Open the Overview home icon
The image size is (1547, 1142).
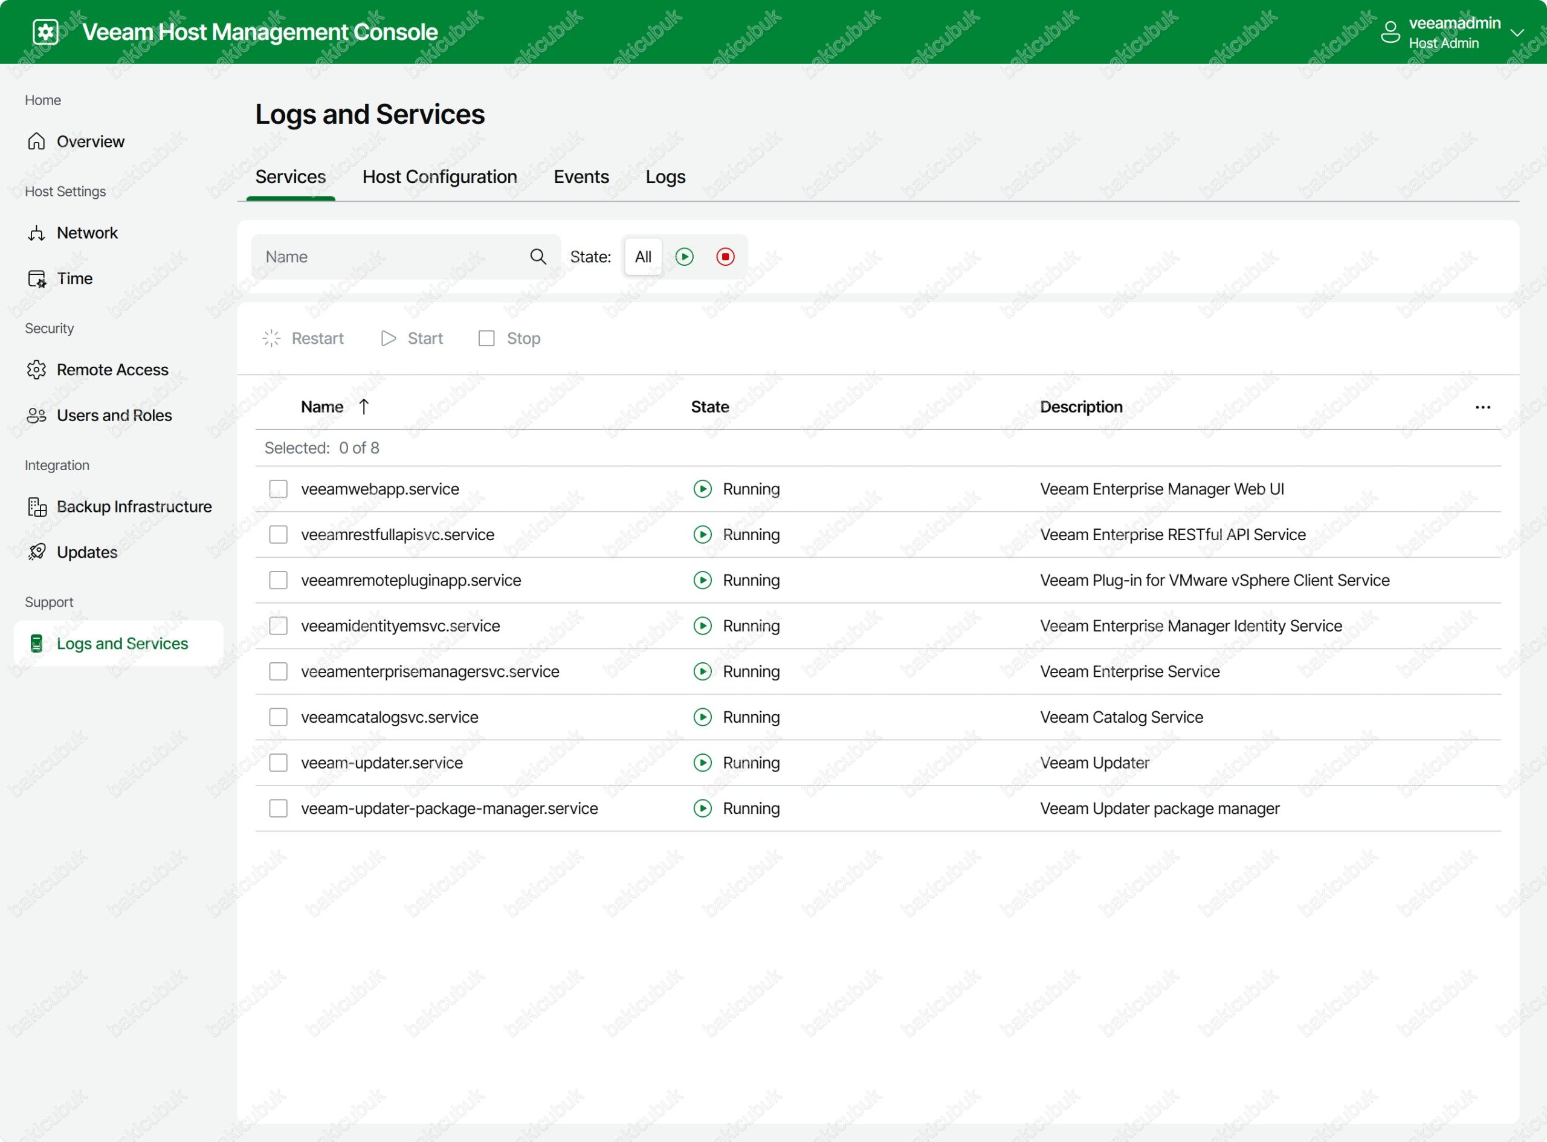tap(37, 142)
